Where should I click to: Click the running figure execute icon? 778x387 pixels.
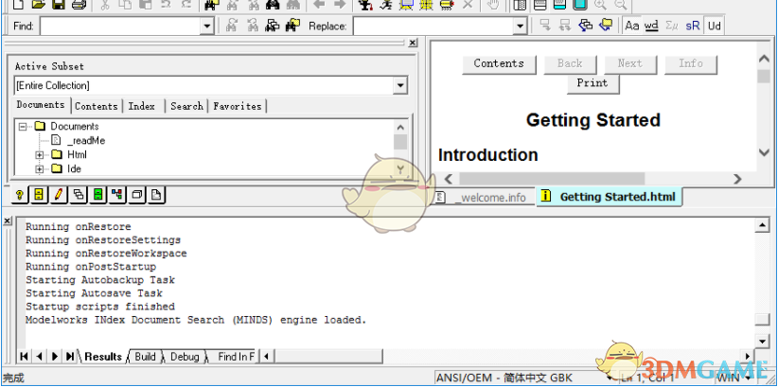(386, 5)
